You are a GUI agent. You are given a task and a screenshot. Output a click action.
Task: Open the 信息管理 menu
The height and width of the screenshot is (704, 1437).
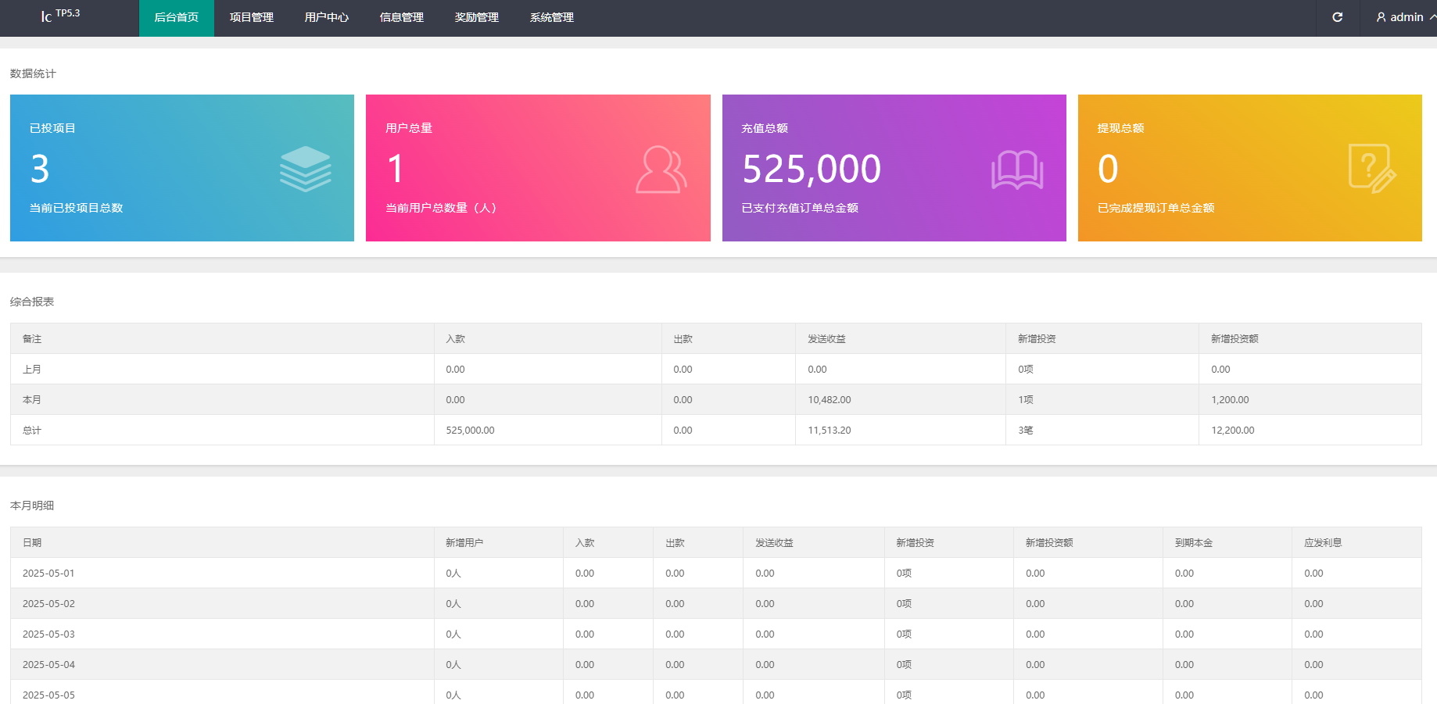coord(401,17)
